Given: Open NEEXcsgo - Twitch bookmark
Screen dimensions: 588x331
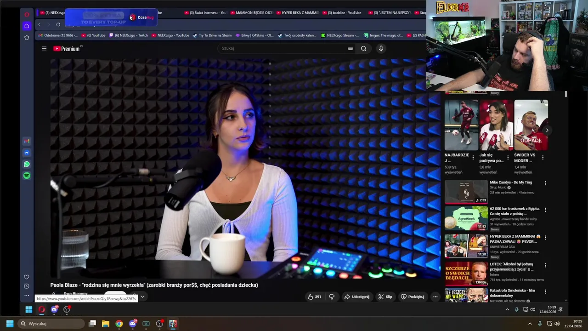Looking at the screenshot, I should click(128, 35).
